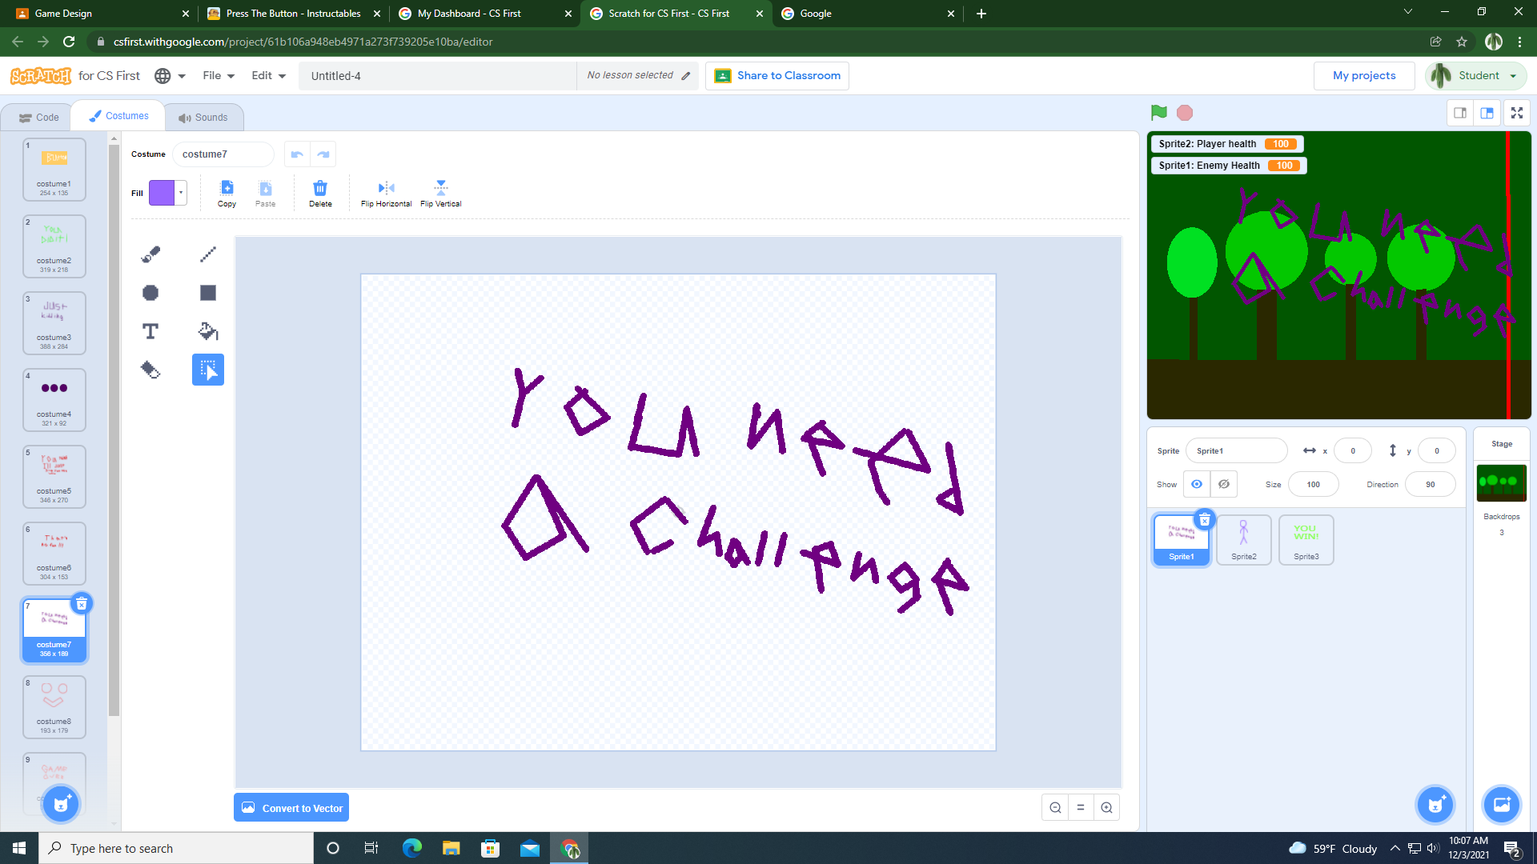The height and width of the screenshot is (864, 1537).
Task: Select the Eraser tool
Action: [150, 369]
